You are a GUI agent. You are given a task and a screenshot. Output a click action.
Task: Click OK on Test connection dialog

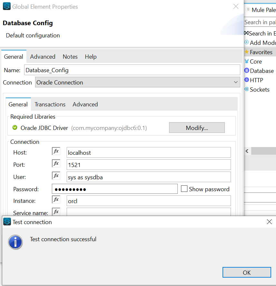[247, 272]
